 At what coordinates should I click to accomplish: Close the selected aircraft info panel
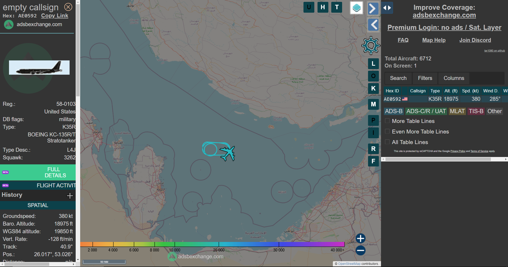click(x=68, y=7)
